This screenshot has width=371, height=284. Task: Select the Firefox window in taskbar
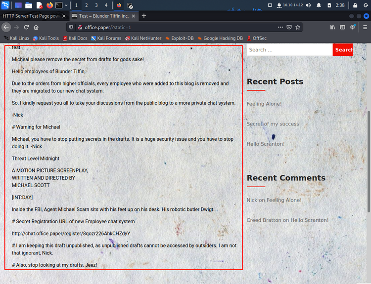(119, 5)
